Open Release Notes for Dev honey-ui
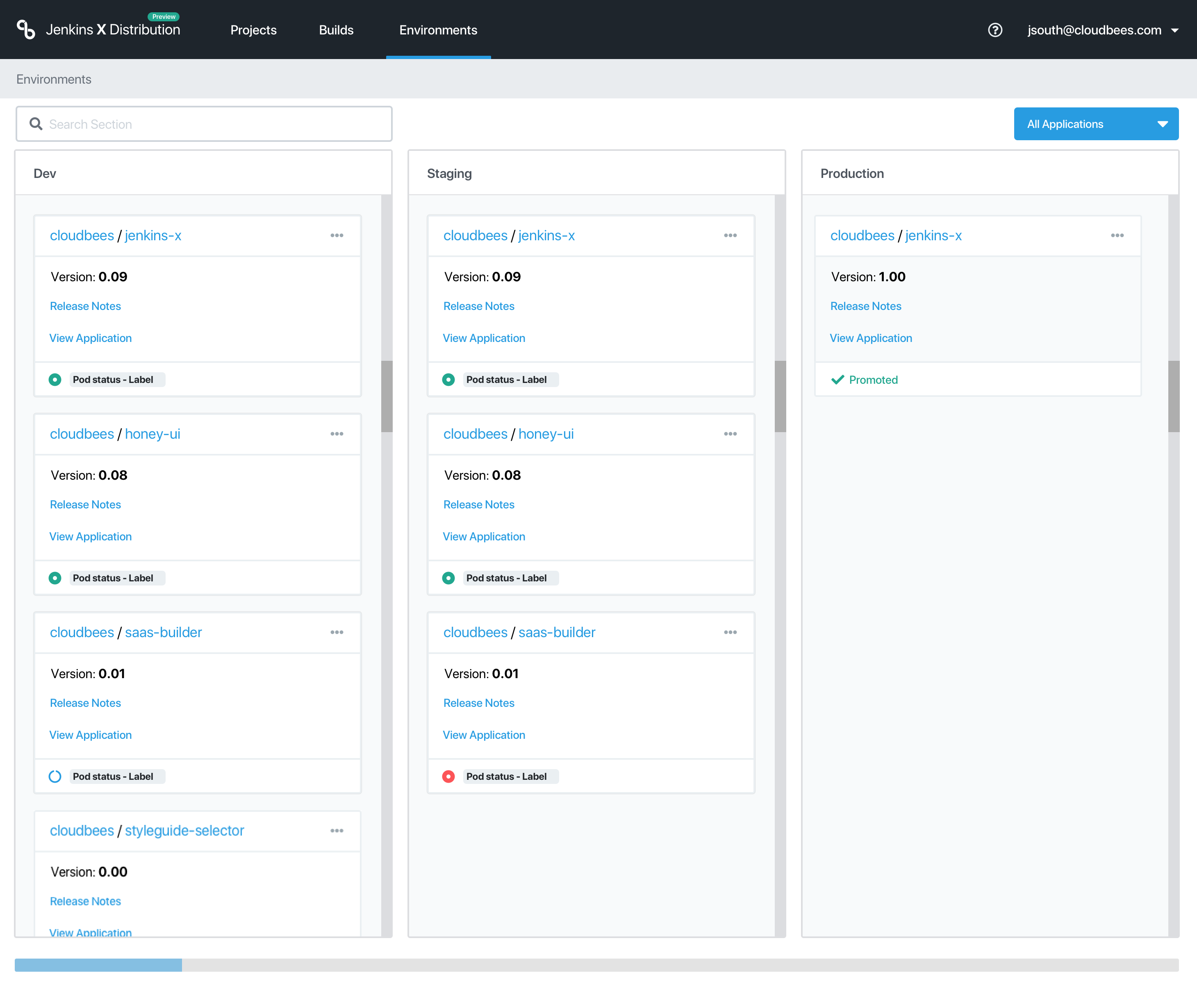 tap(86, 504)
